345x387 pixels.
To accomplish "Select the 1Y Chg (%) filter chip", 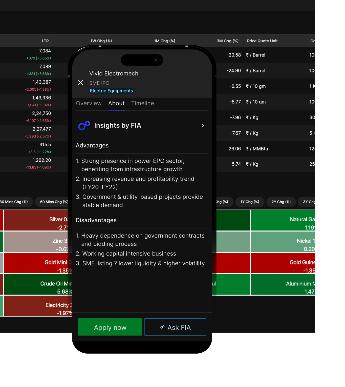I will (250, 202).
